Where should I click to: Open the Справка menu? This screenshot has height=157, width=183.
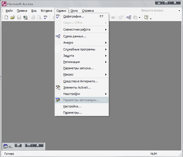pyautogui.click(x=88, y=11)
